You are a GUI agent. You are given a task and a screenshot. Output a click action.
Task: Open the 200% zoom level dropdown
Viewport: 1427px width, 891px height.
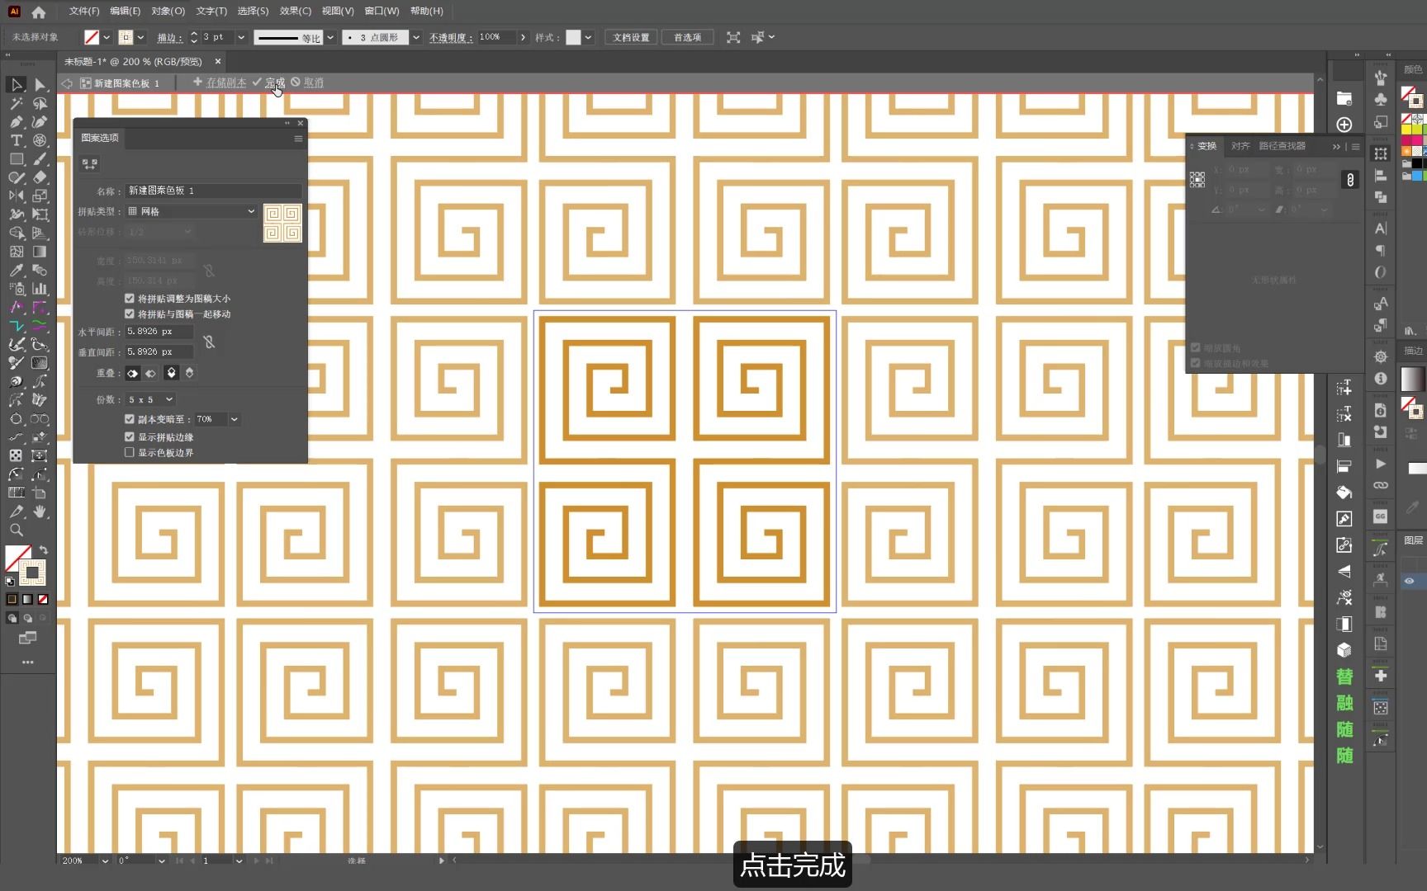(x=105, y=860)
